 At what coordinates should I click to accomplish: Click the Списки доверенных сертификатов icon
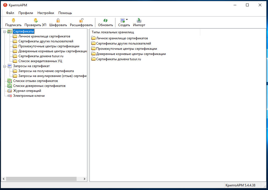click(x=10, y=86)
